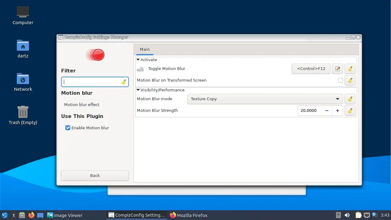Click the Motion blur plugin logo icon
The height and width of the screenshot is (220, 391).
click(x=95, y=55)
